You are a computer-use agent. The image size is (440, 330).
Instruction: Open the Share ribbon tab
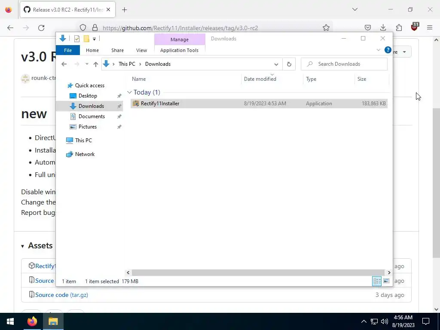[117, 50]
